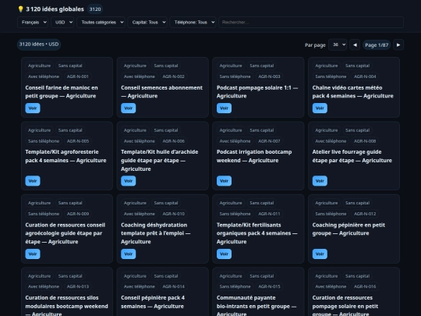This screenshot has width=421, height=316.
Task: Click title Conseil semences abonnement
Action: [161, 92]
